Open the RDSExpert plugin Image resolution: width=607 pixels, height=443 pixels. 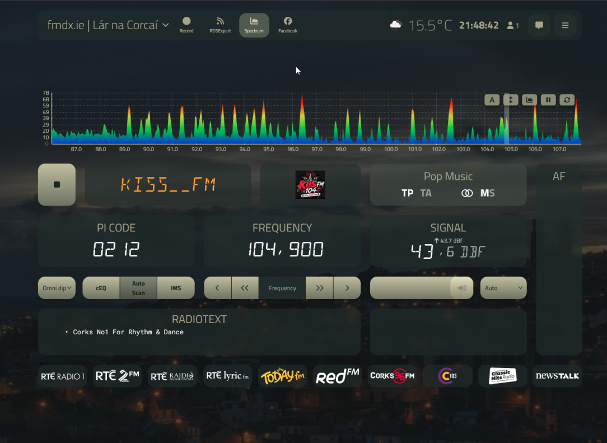click(x=220, y=25)
